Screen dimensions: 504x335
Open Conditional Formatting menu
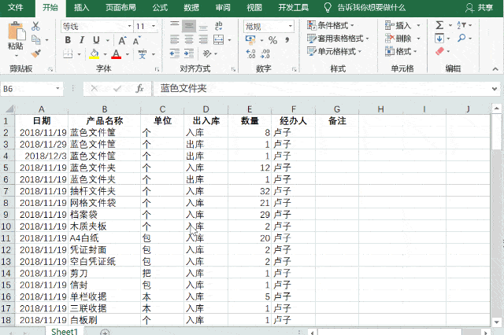coord(331,25)
